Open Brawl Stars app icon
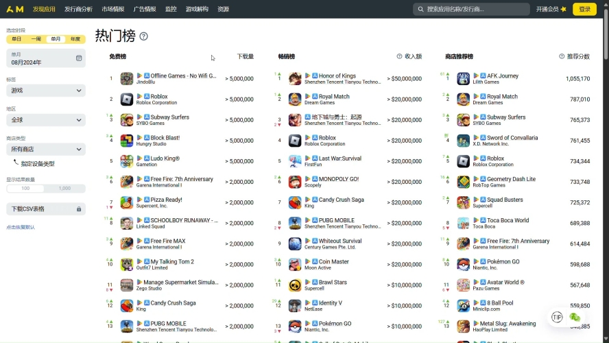 [x=295, y=285]
